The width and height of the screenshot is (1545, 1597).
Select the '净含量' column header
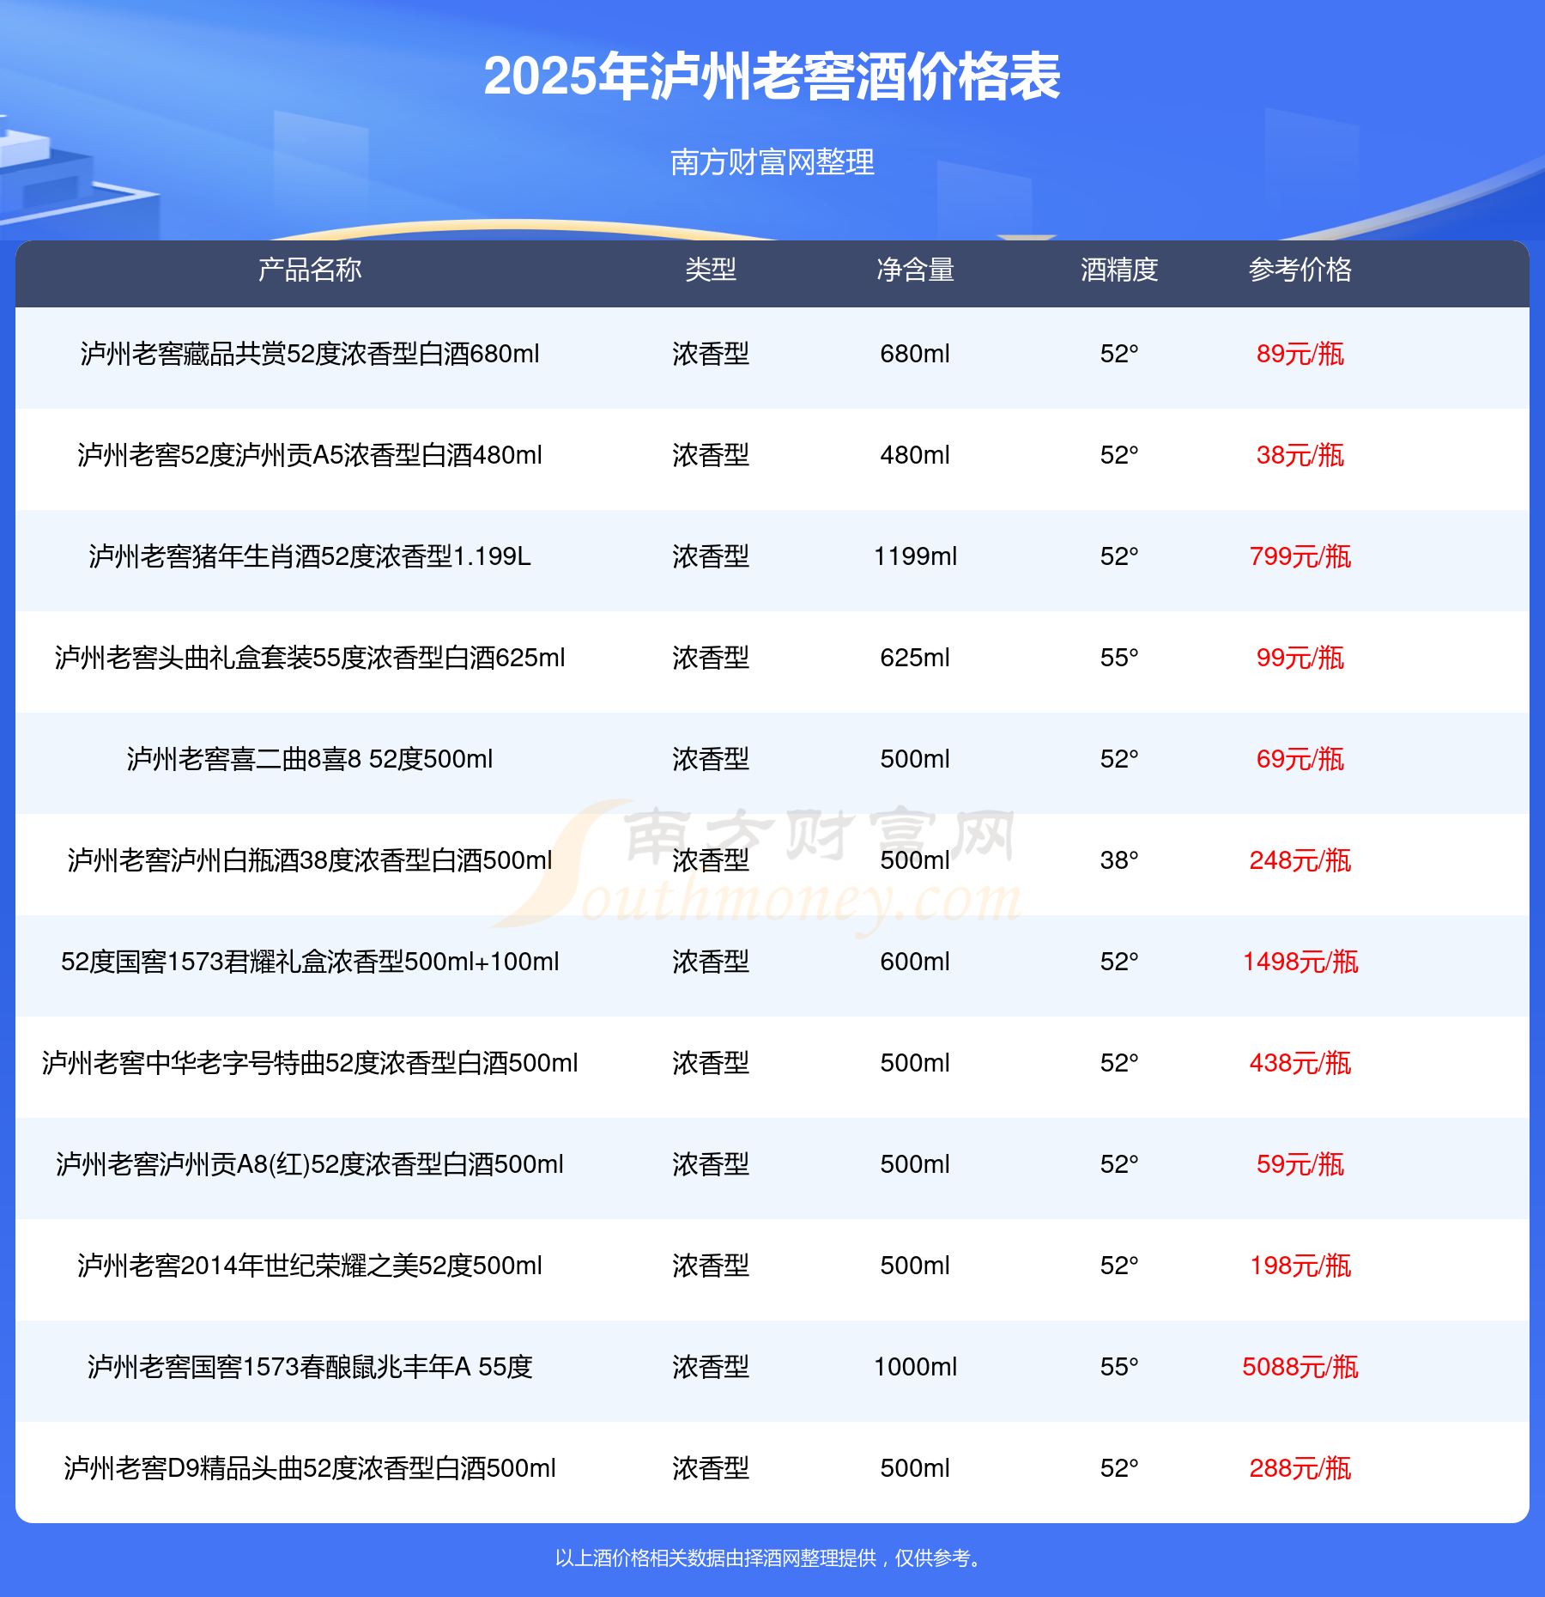click(x=915, y=270)
